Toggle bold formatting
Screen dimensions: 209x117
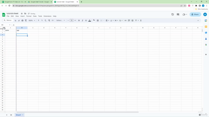tap(79, 20)
